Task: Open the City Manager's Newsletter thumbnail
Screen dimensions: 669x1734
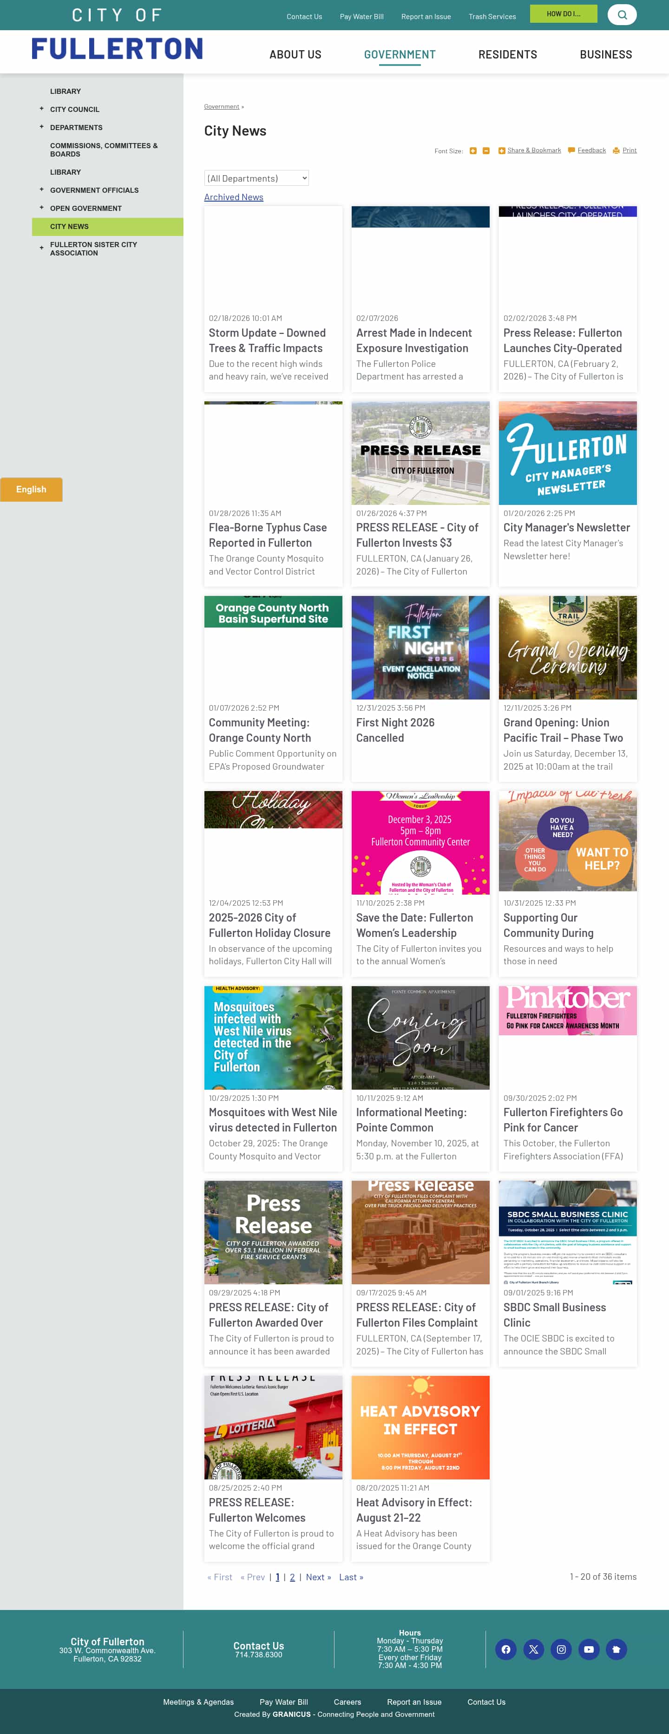Action: [x=567, y=453]
